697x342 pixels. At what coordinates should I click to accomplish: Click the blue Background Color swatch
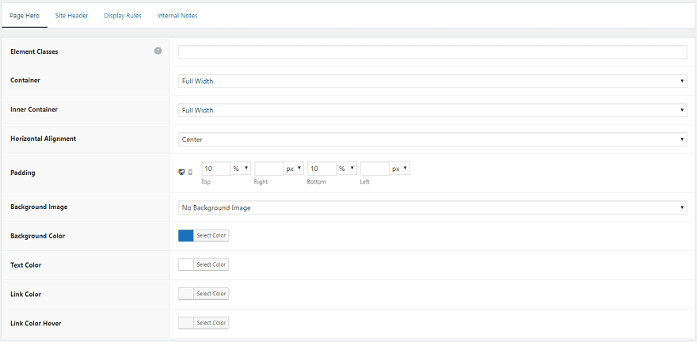186,236
